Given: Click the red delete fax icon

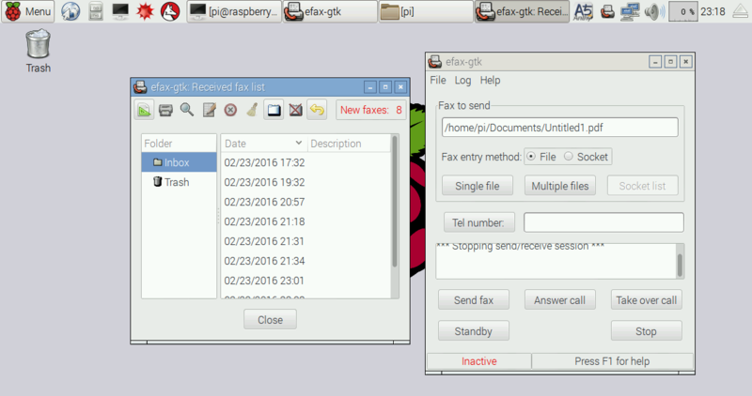Looking at the screenshot, I should pyautogui.click(x=230, y=110).
